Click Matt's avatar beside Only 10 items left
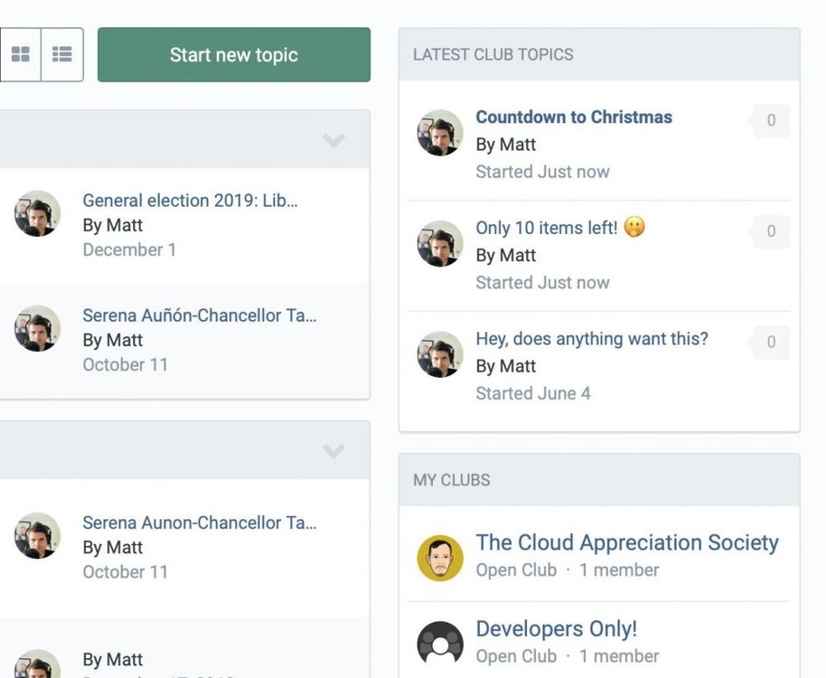826x678 pixels. [440, 243]
